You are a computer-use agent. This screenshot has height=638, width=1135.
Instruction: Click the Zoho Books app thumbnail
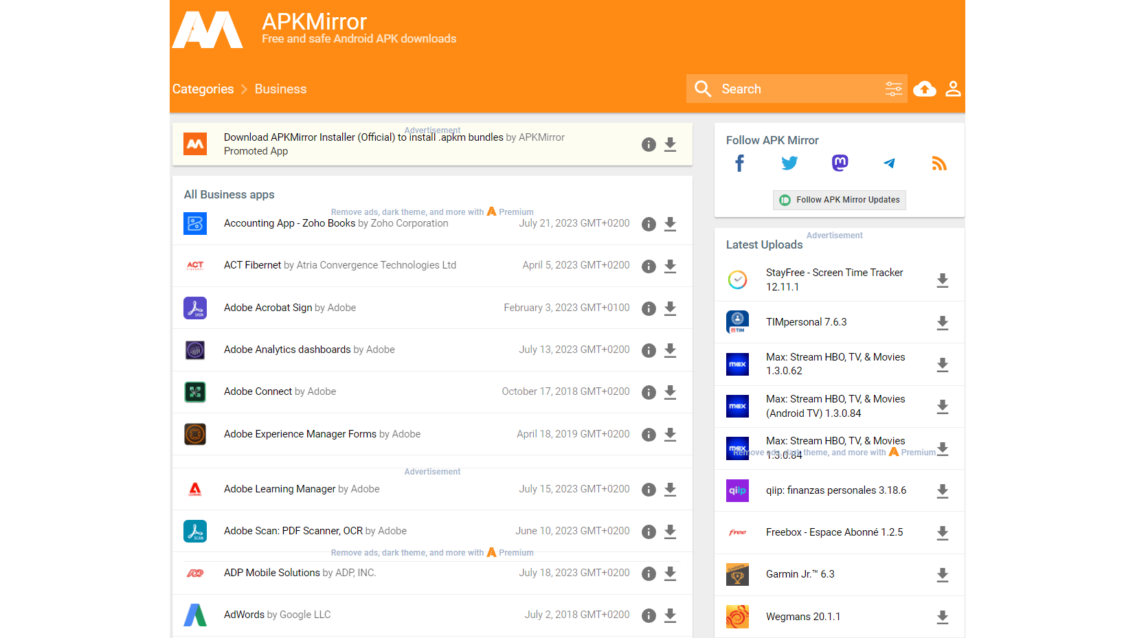(195, 224)
